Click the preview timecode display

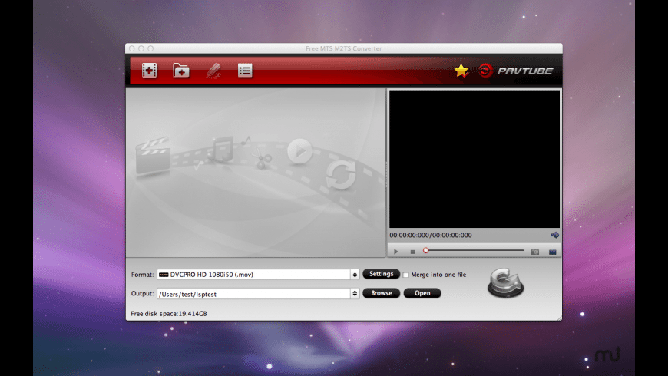click(430, 235)
